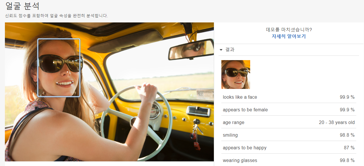Click the 98.8 % smiling confidence value
The height and width of the screenshot is (166, 364).
(x=347, y=135)
